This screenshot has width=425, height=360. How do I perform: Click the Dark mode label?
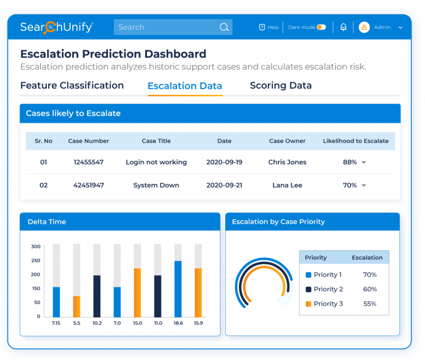tap(302, 27)
